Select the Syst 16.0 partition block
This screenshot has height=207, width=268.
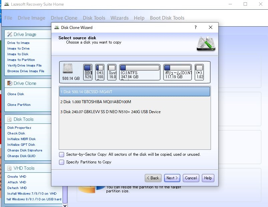pyautogui.click(x=112, y=72)
